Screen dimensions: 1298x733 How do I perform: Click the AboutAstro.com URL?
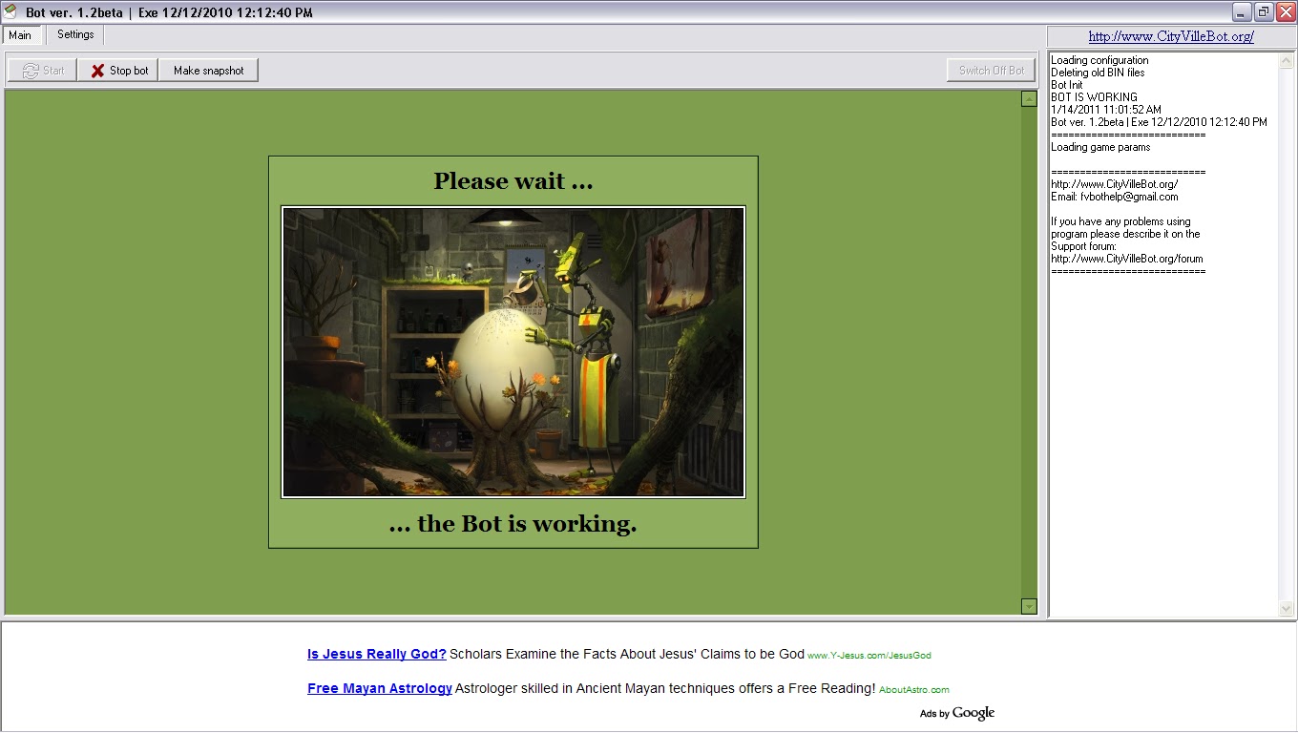pos(914,690)
